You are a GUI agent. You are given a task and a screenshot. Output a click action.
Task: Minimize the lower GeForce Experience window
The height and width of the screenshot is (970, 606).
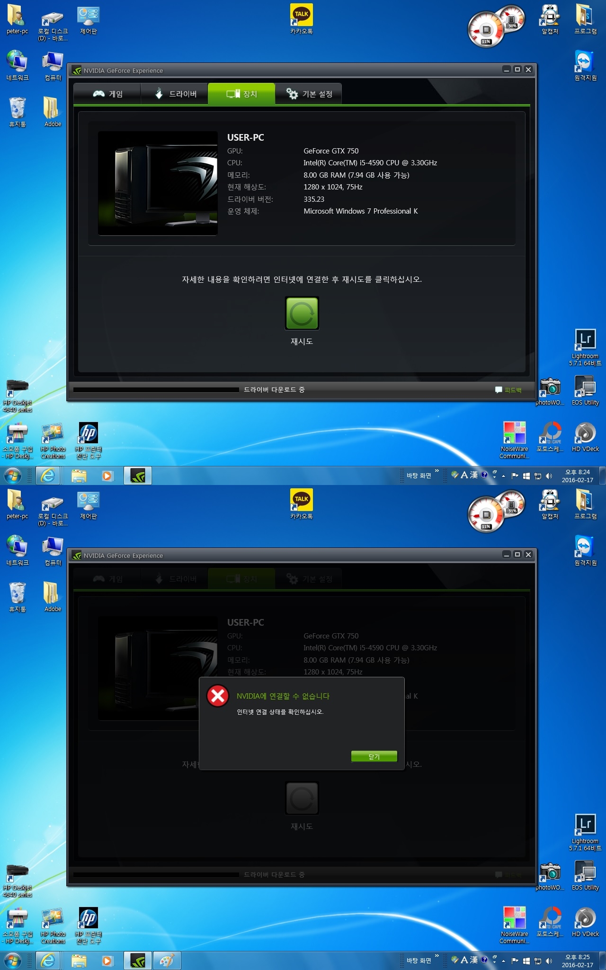pos(507,555)
